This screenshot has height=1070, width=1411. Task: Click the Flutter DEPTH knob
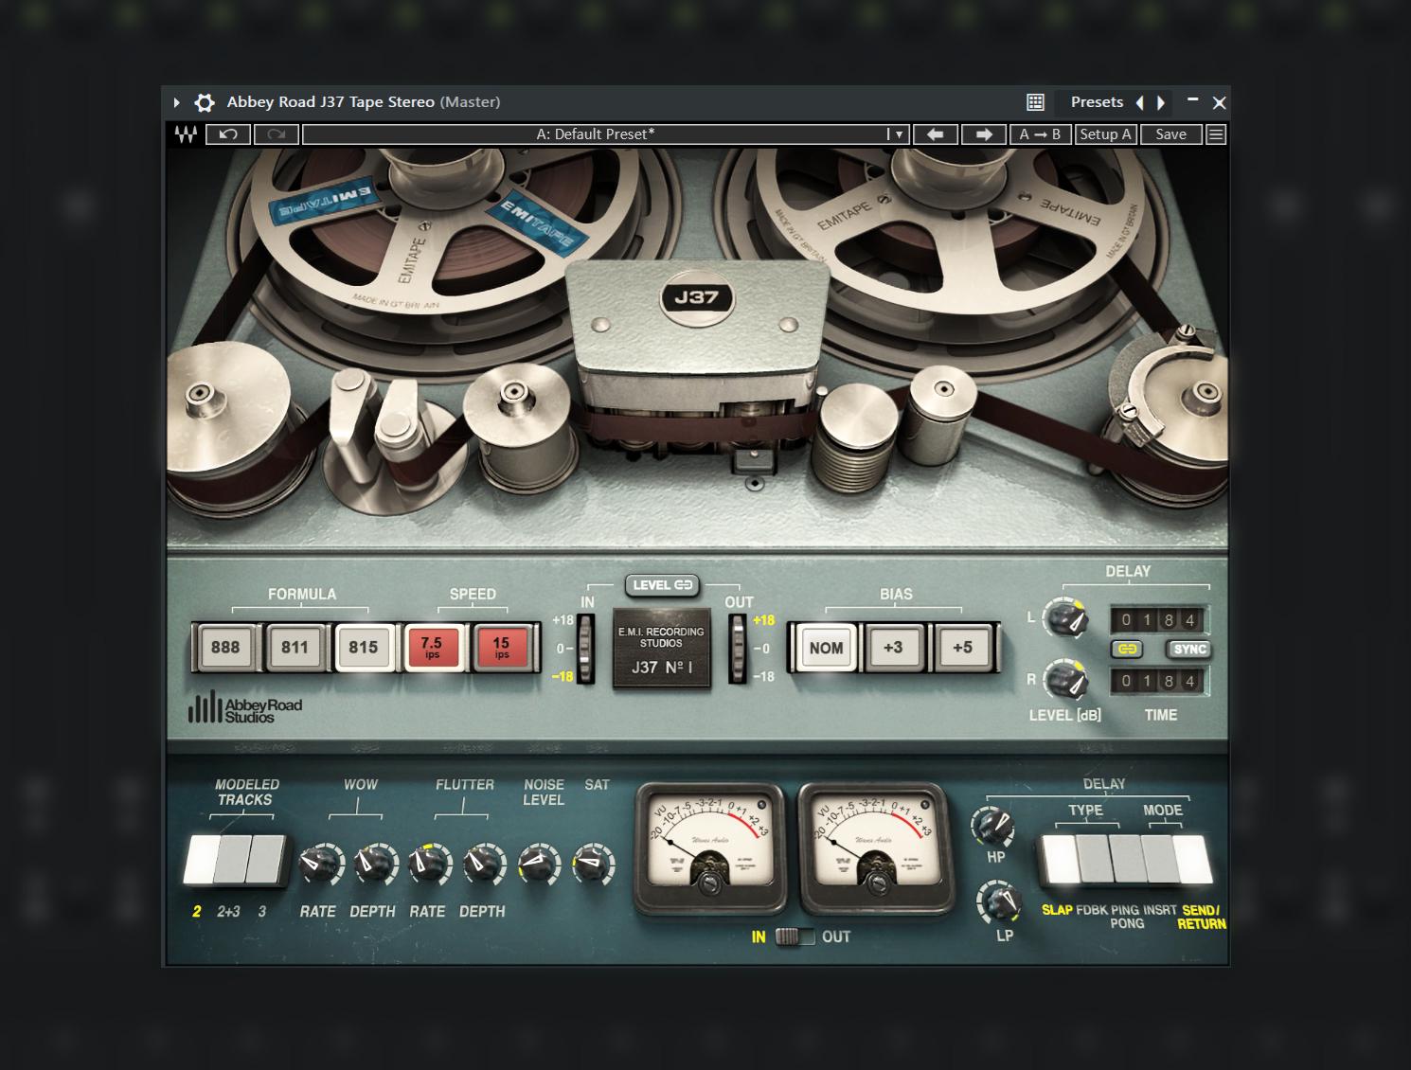pyautogui.click(x=483, y=864)
